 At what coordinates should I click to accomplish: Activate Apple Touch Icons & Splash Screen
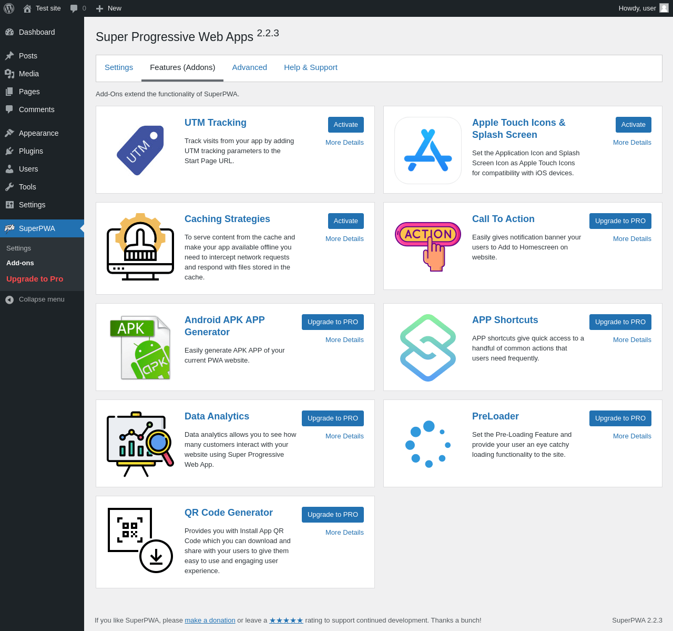[x=634, y=125]
